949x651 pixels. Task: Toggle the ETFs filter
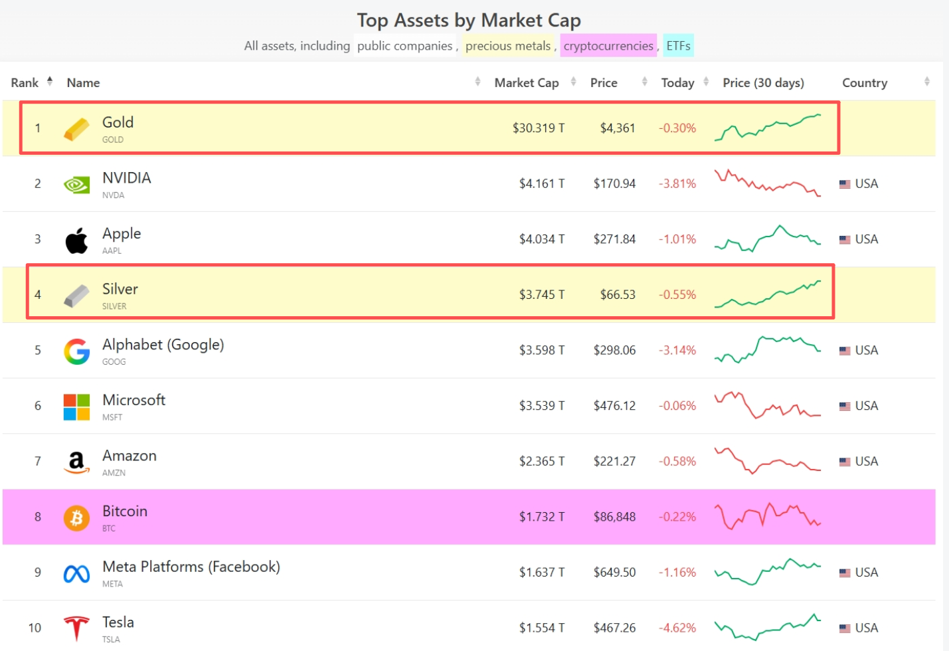tap(678, 46)
